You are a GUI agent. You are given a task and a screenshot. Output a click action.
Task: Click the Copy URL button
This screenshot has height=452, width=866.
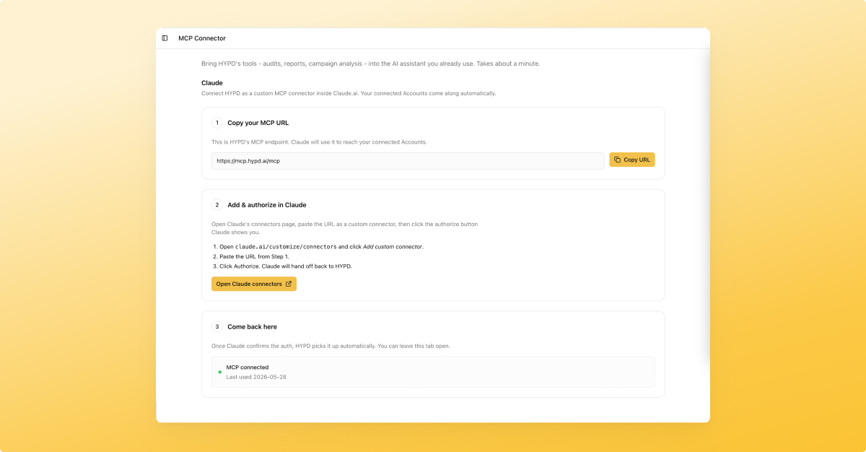click(x=632, y=160)
